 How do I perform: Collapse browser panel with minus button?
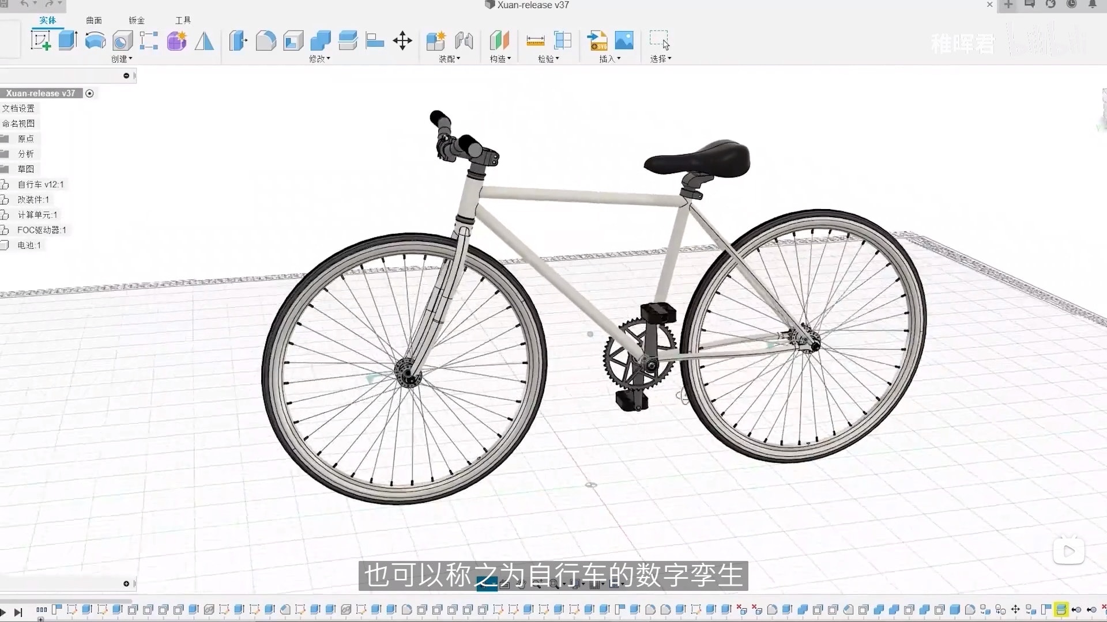pyautogui.click(x=126, y=75)
